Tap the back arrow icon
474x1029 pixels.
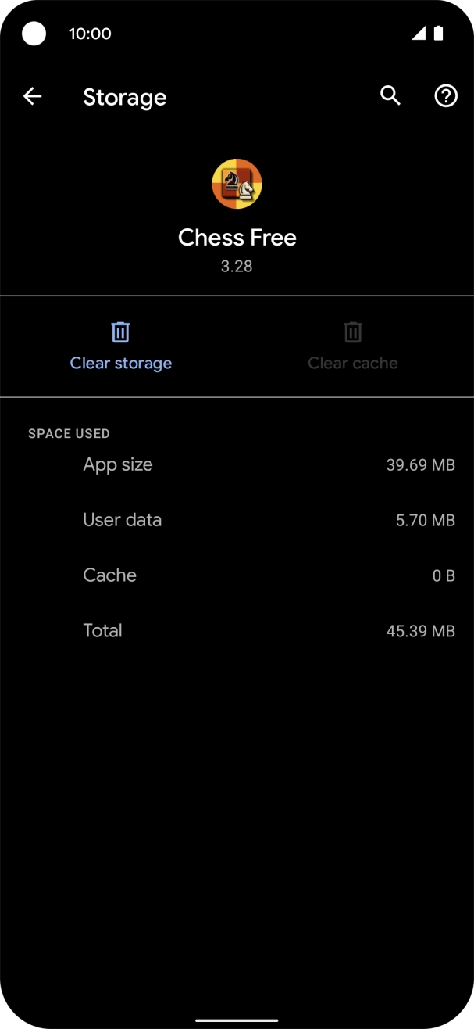coord(32,97)
